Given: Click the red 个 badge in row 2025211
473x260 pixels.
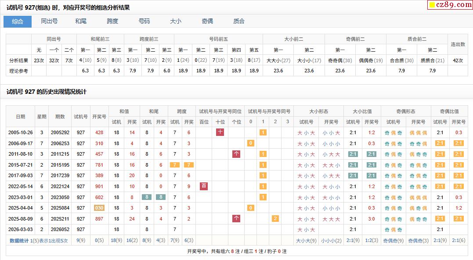Looking at the screenshot, I should [236, 219].
